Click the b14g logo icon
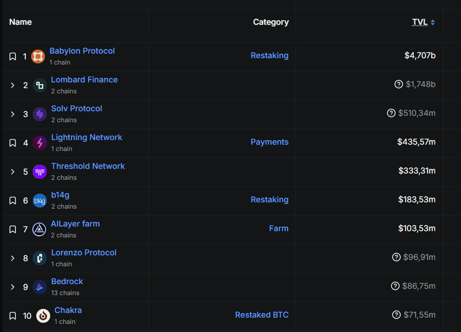This screenshot has height=332, width=461. (40, 201)
